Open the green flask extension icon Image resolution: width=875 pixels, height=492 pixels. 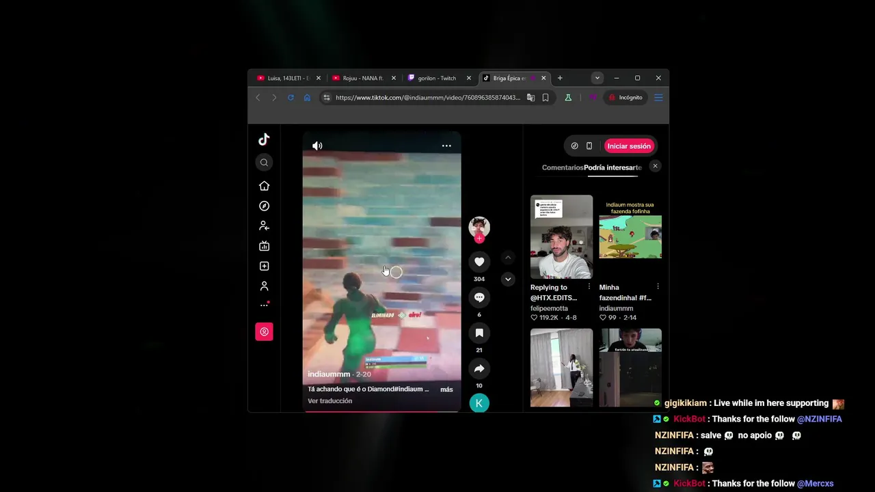(x=567, y=98)
